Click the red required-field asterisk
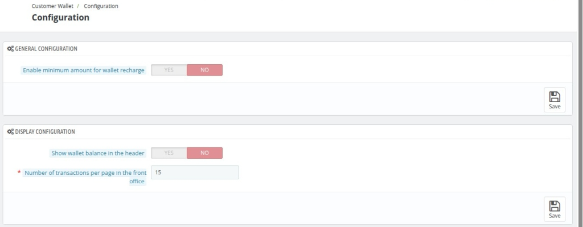The width and height of the screenshot is (583, 227). (19, 172)
